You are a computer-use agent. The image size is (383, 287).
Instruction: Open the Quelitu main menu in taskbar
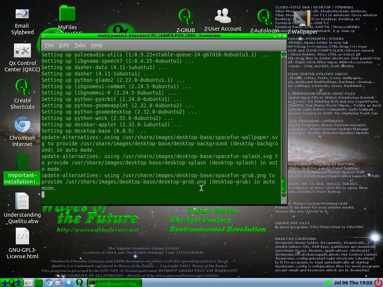click(12, 283)
